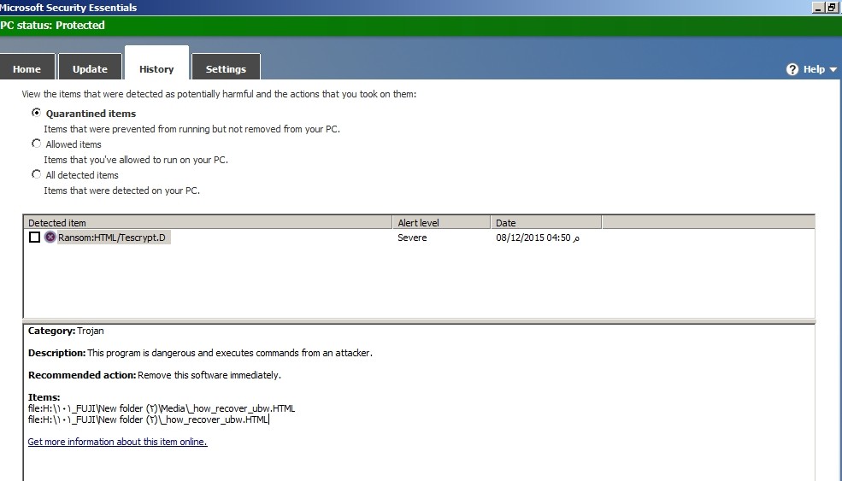Screen dimensions: 842x481
Task: Select the Ransom:HTML/Tescrypt.D row text
Action: tap(112, 238)
